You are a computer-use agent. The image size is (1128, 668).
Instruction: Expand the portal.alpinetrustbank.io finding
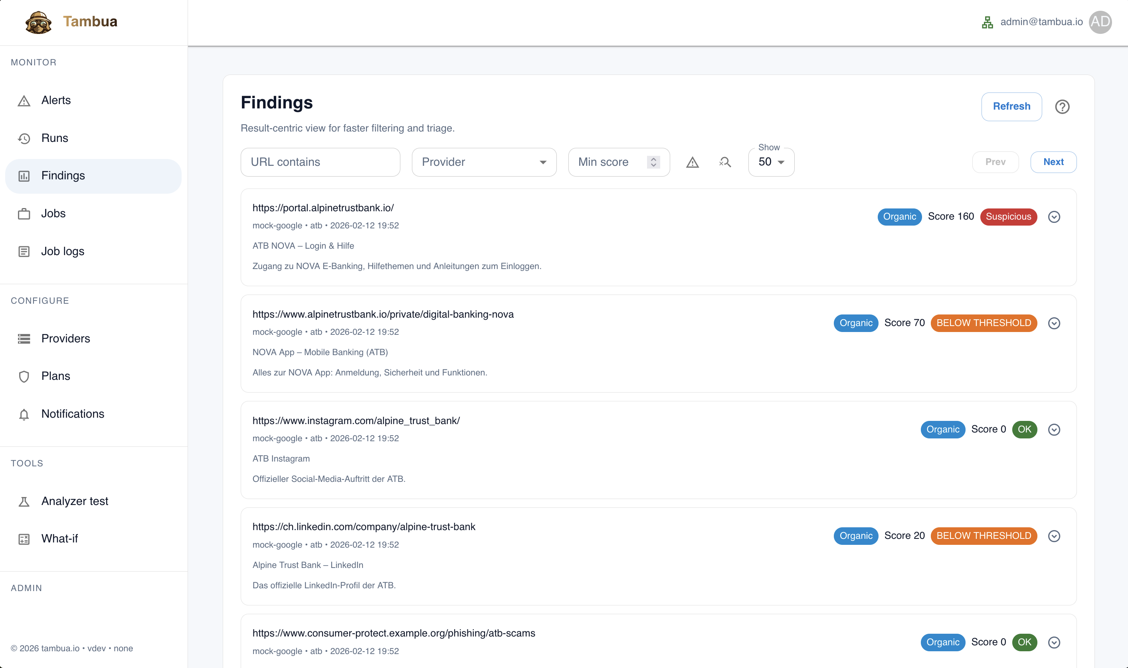coord(1054,216)
